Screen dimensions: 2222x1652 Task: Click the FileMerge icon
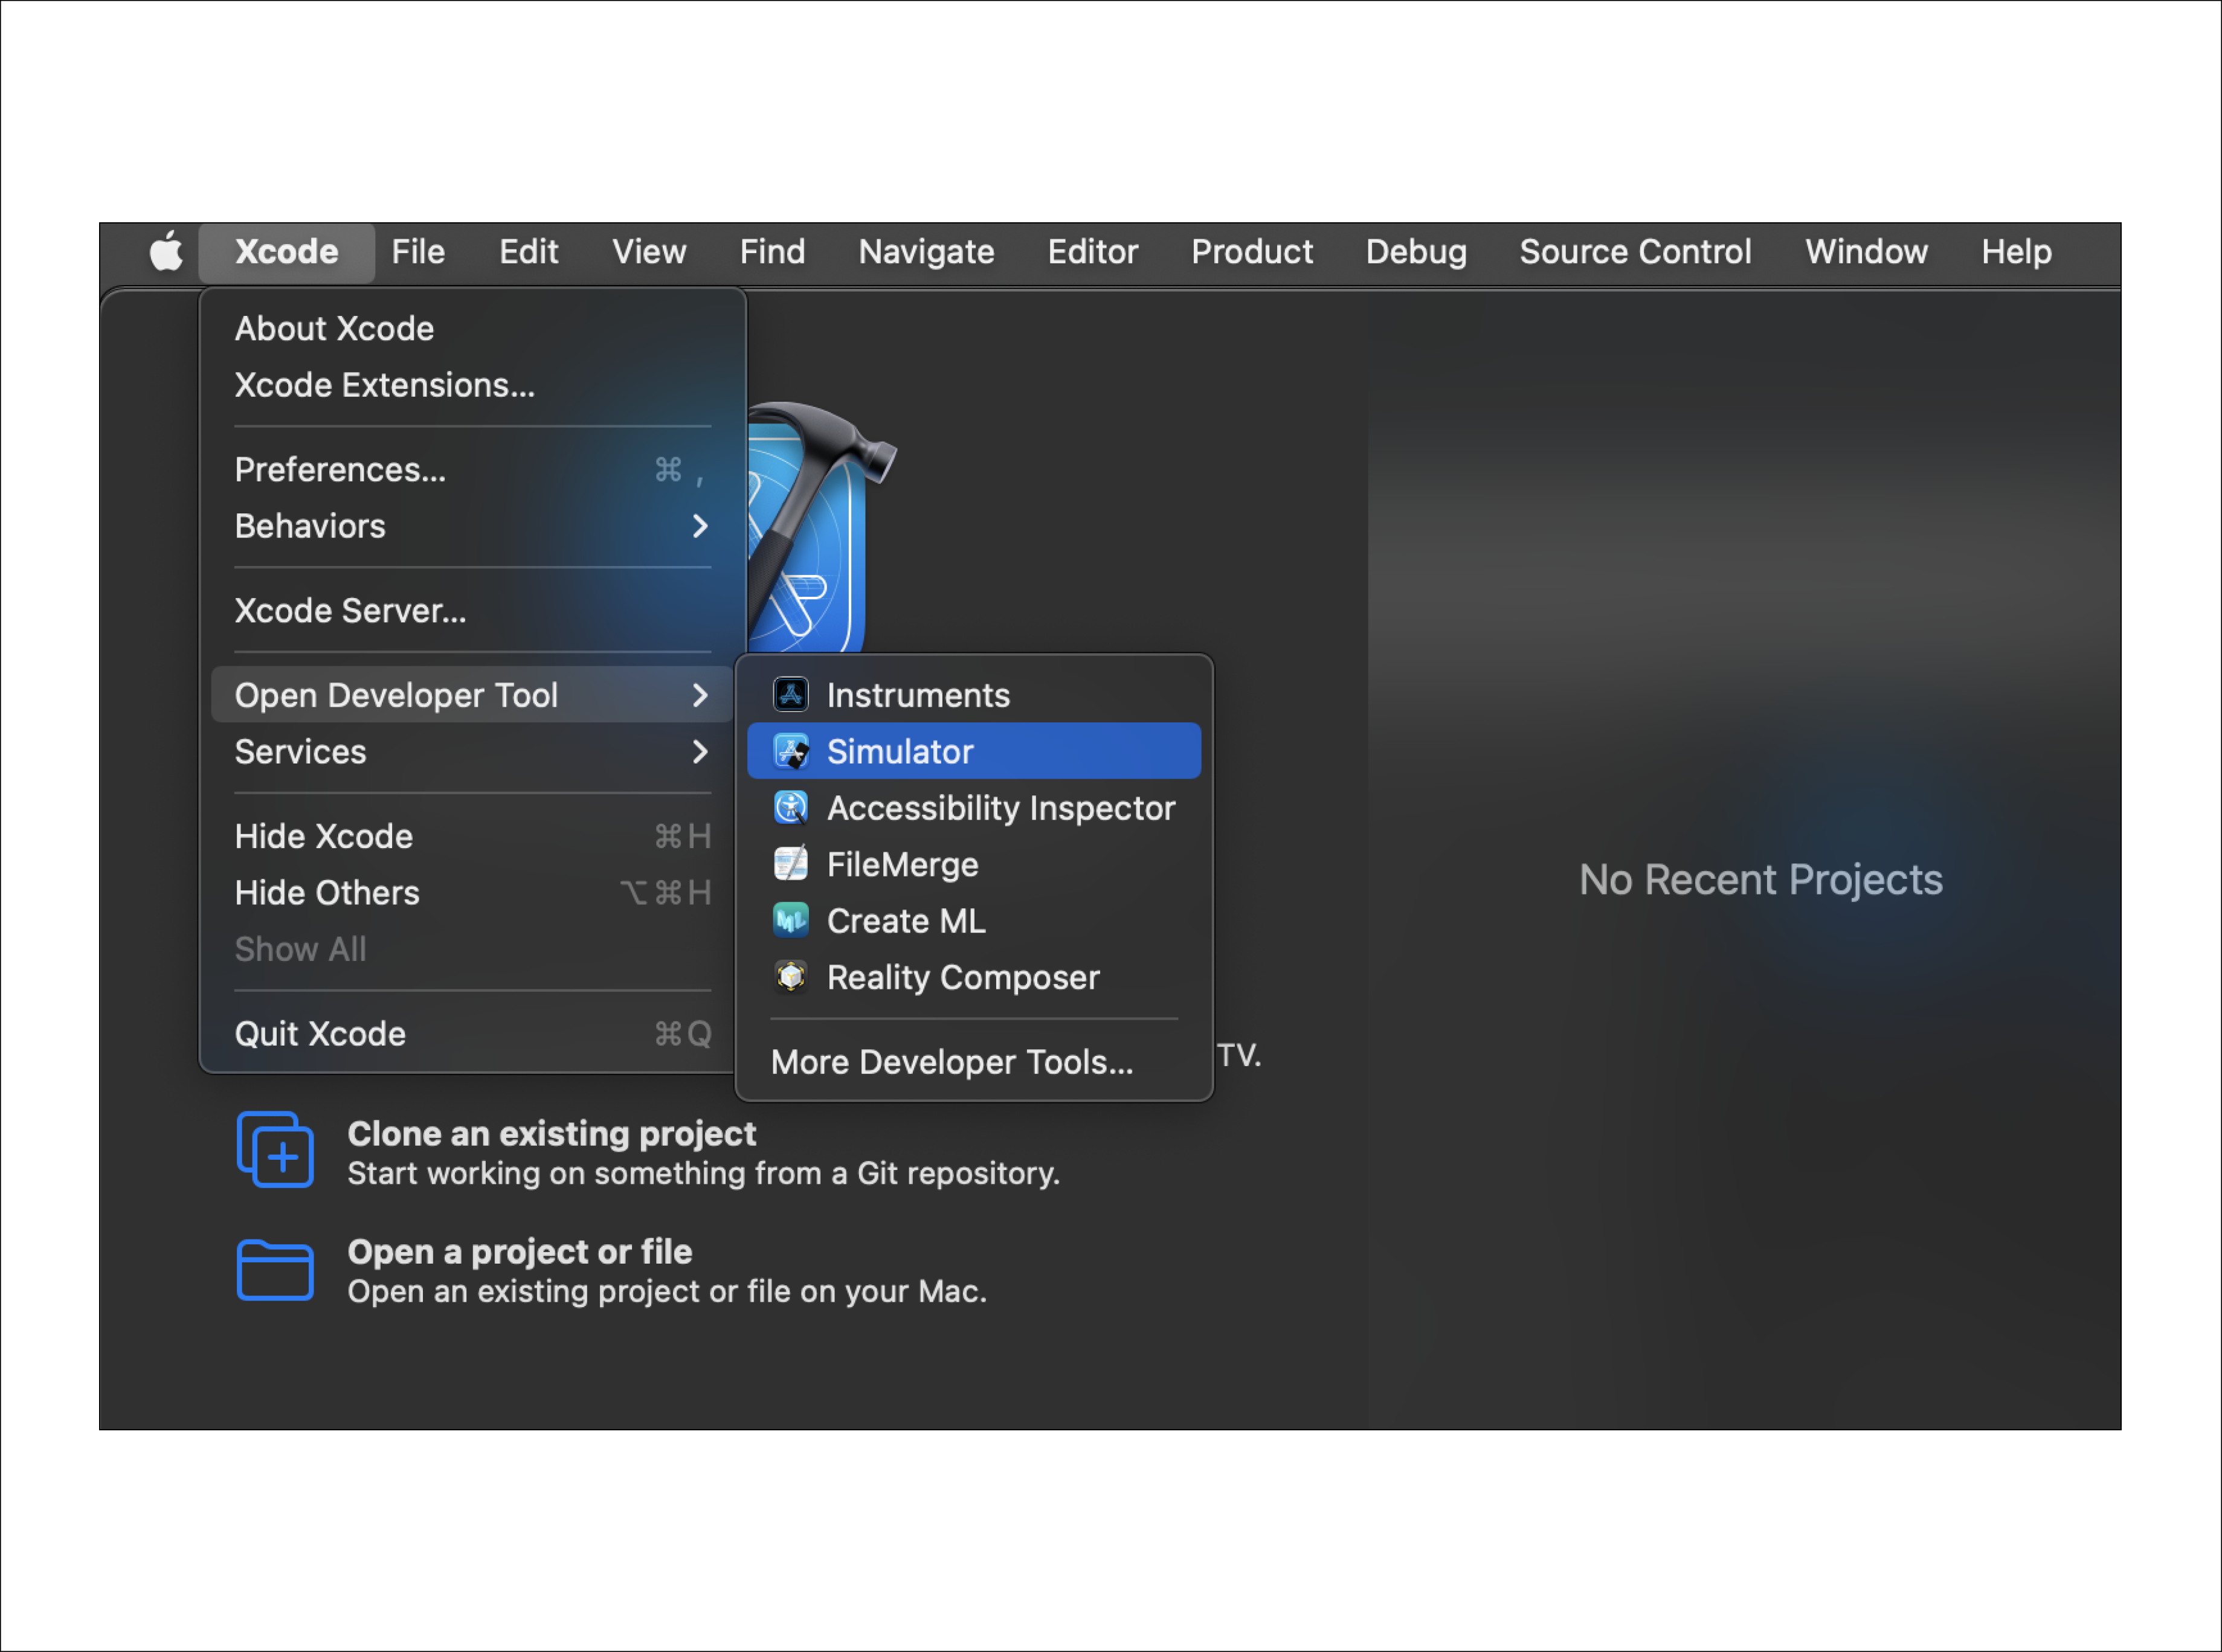pyautogui.click(x=791, y=864)
